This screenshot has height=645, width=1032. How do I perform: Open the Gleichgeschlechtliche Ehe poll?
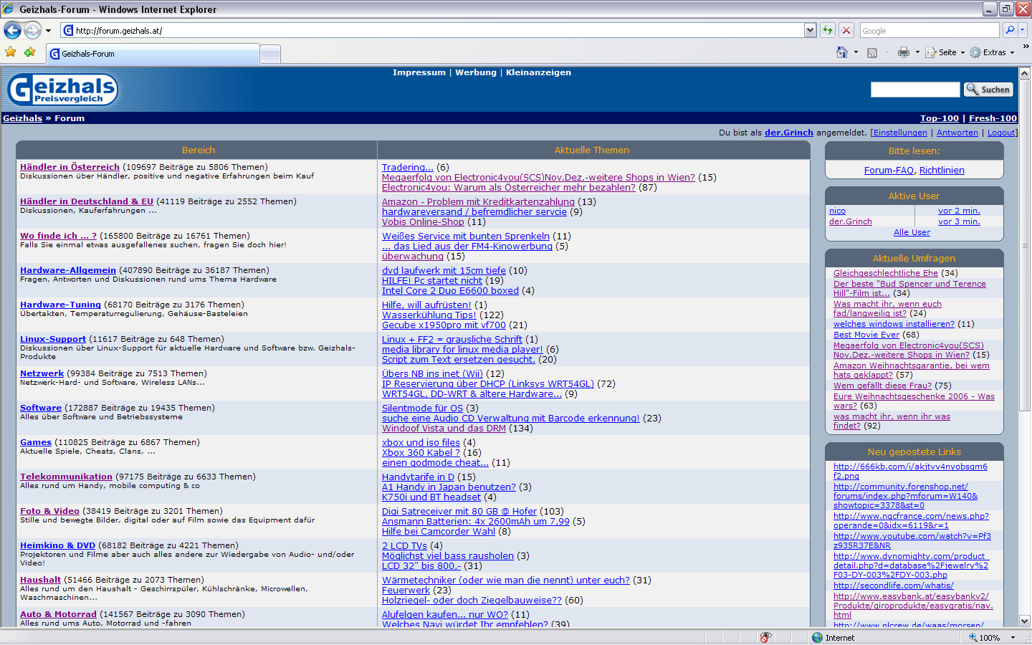pyautogui.click(x=886, y=273)
